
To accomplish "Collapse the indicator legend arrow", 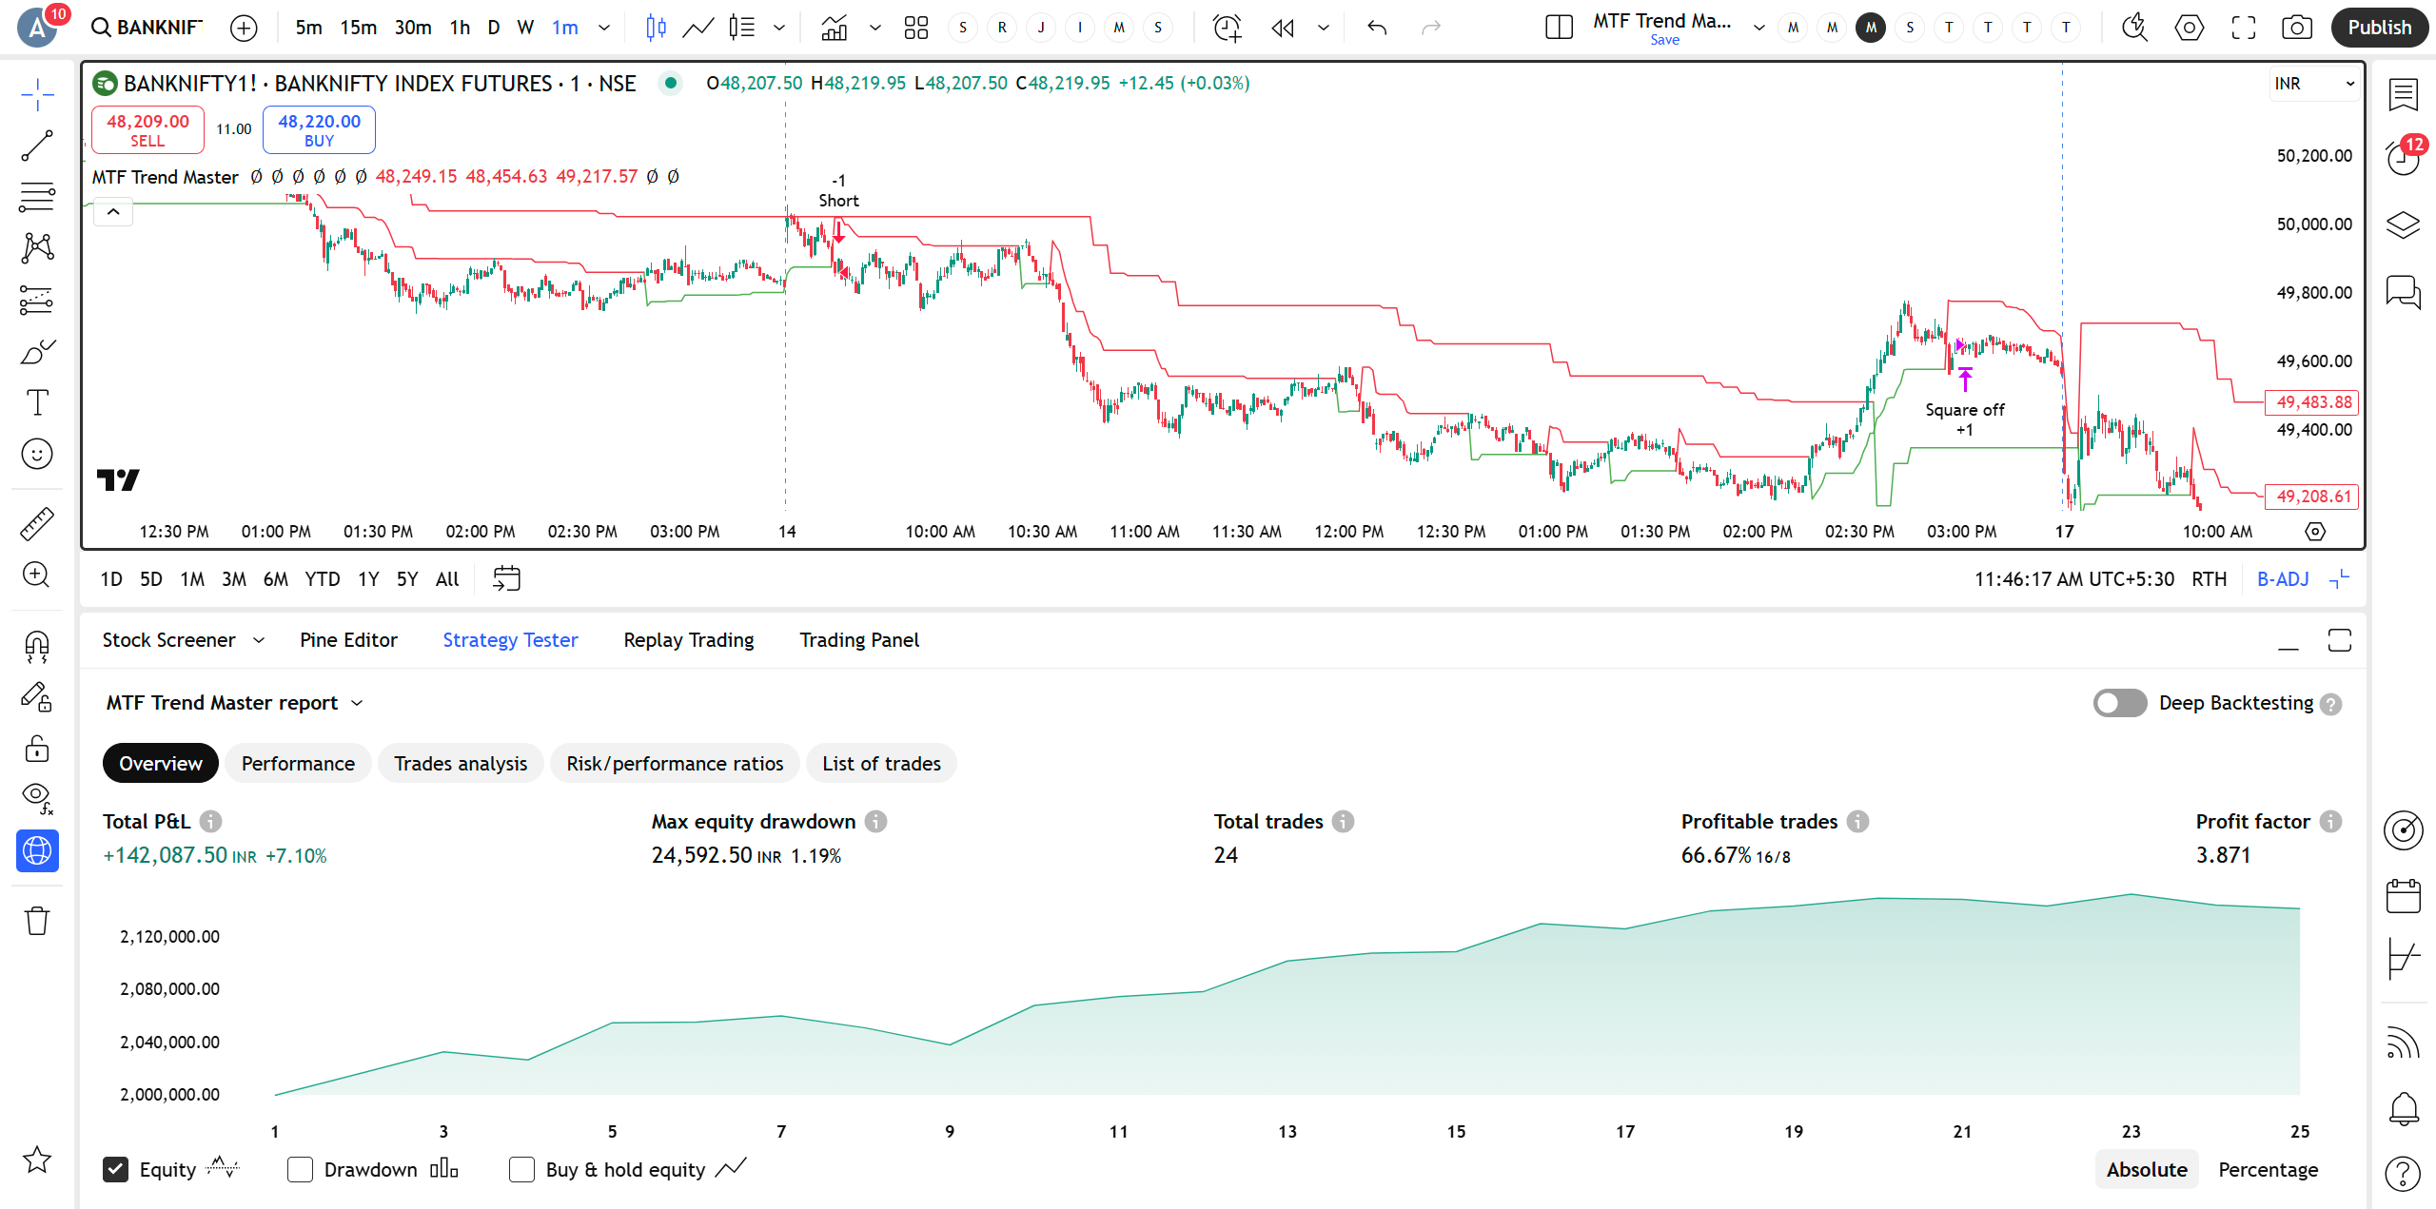I will [x=113, y=212].
